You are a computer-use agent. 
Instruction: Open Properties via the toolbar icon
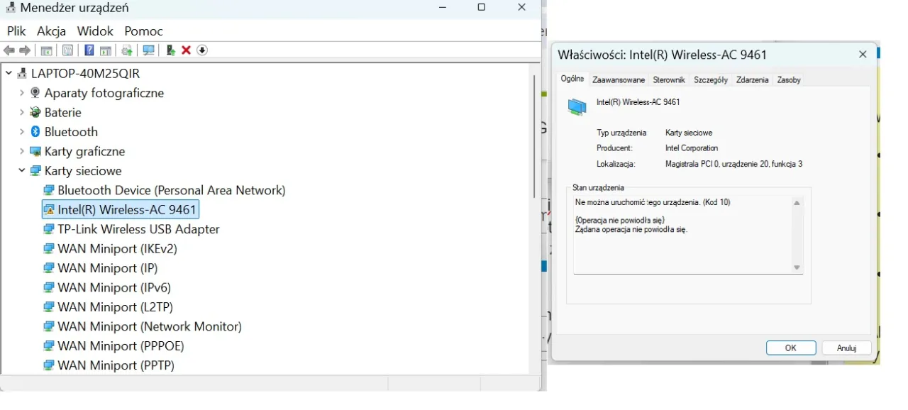coord(67,50)
